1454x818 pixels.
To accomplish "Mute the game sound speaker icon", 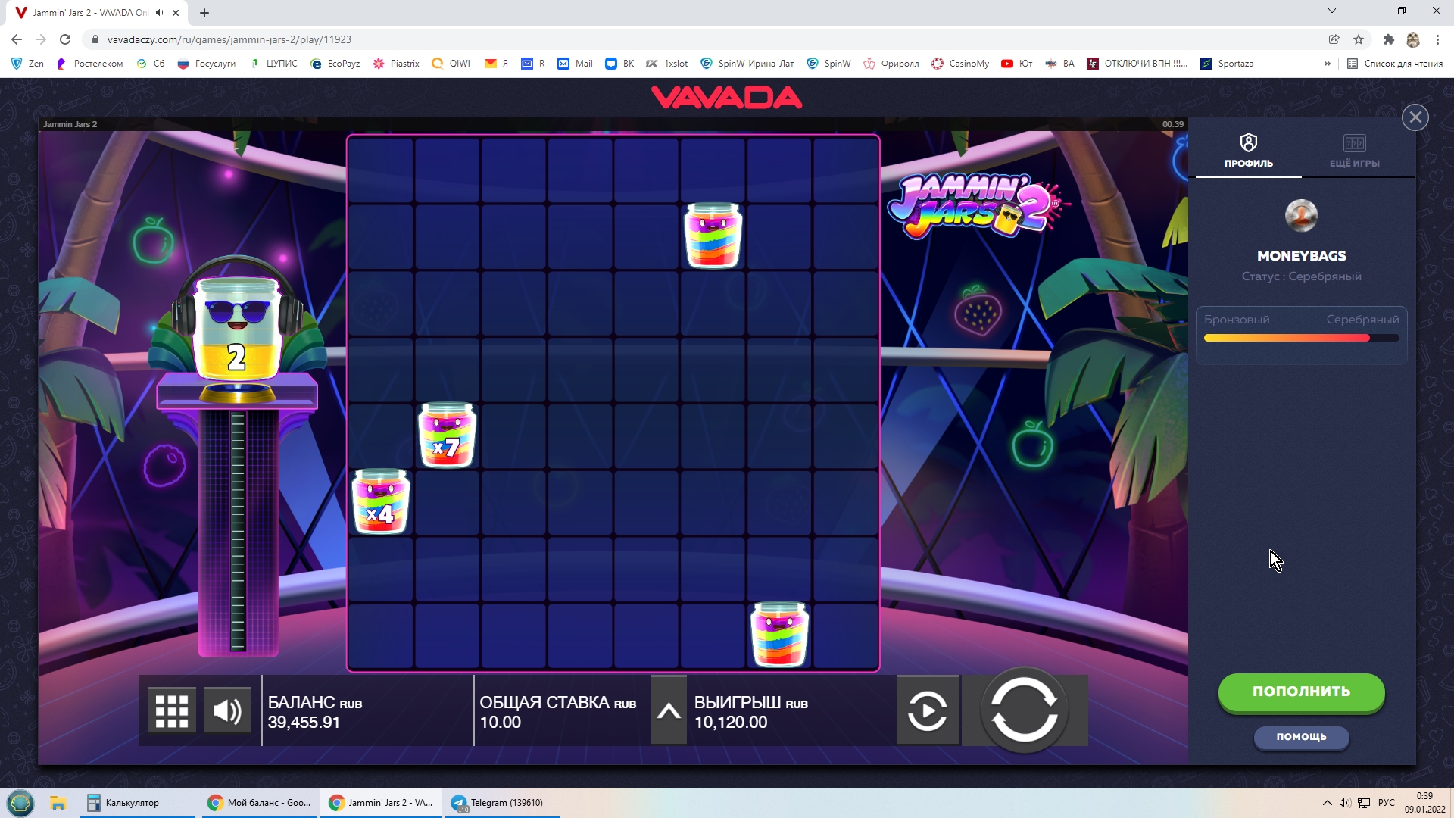I will pyautogui.click(x=227, y=711).
